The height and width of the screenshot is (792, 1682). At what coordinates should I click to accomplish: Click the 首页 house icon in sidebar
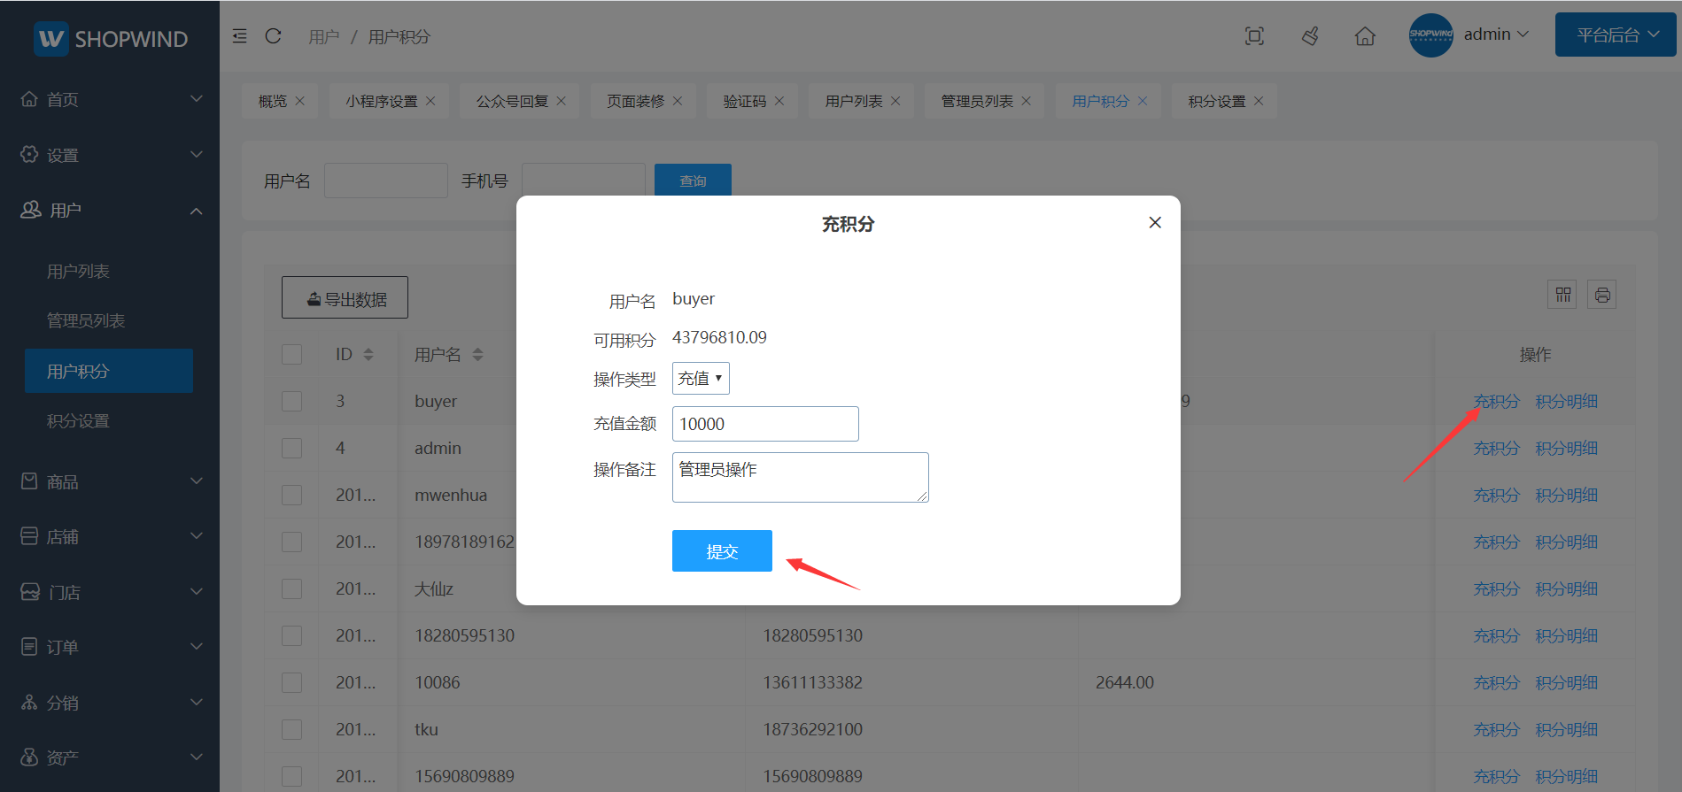29,99
